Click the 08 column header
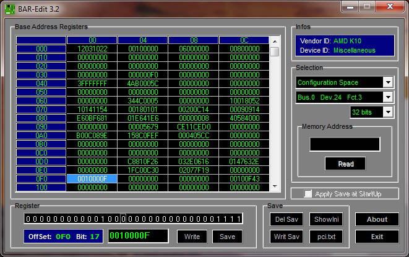409x257 pixels. coord(194,40)
